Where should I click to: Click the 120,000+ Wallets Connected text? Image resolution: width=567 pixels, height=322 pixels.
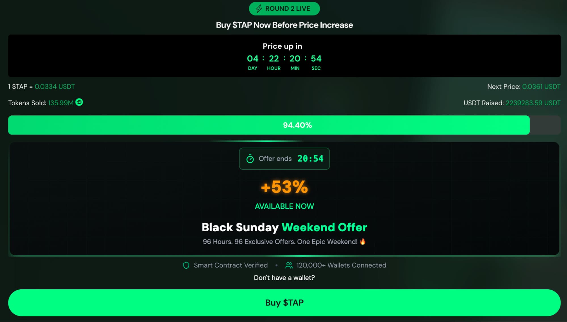[341, 265]
